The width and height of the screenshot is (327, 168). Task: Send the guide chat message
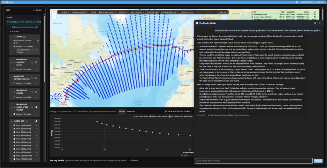(318, 161)
